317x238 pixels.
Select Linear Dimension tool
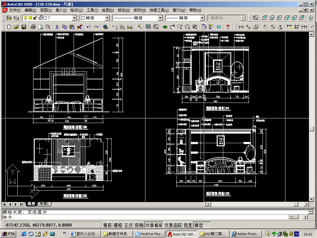click(x=241, y=27)
